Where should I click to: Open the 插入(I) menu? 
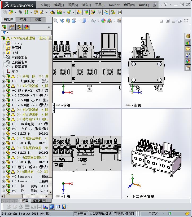[86, 5]
